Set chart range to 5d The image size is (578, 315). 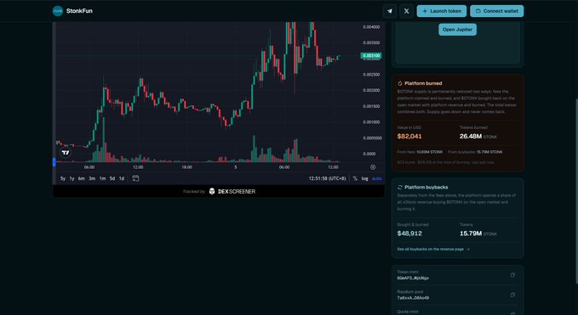click(112, 178)
